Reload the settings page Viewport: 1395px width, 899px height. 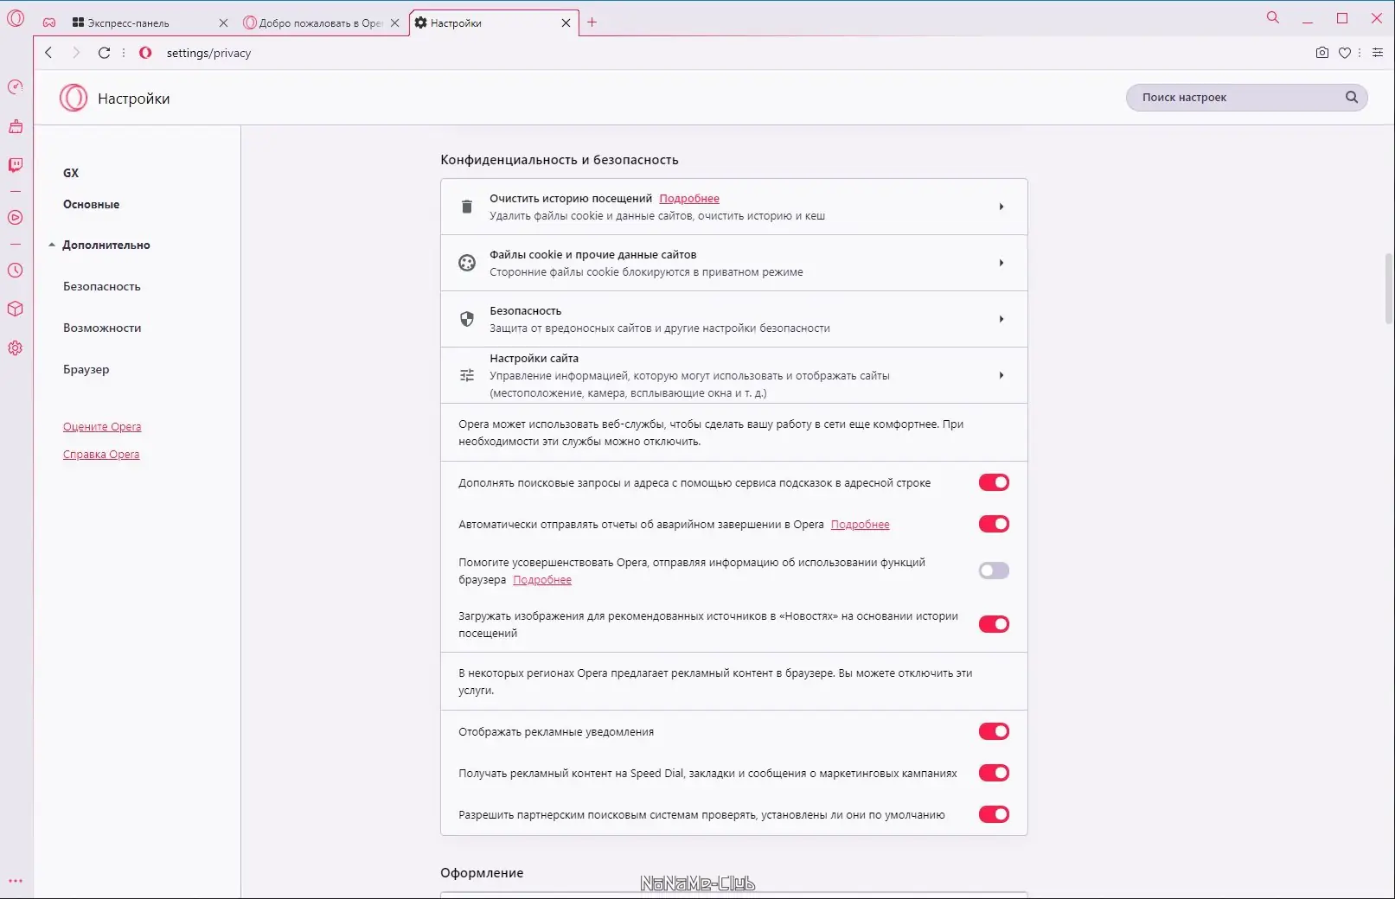pyautogui.click(x=104, y=53)
